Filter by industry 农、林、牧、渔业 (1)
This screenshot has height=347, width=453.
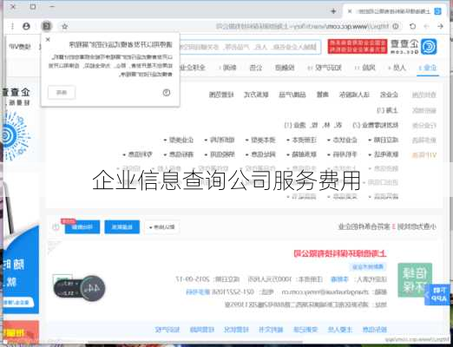coord(313,125)
